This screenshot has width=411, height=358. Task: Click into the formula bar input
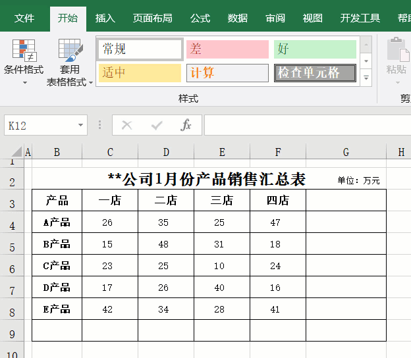tap(308, 125)
